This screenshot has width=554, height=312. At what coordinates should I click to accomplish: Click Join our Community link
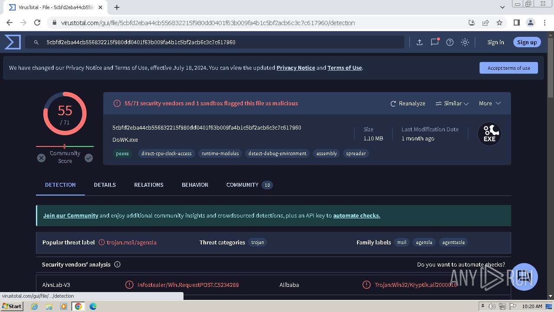click(x=71, y=215)
